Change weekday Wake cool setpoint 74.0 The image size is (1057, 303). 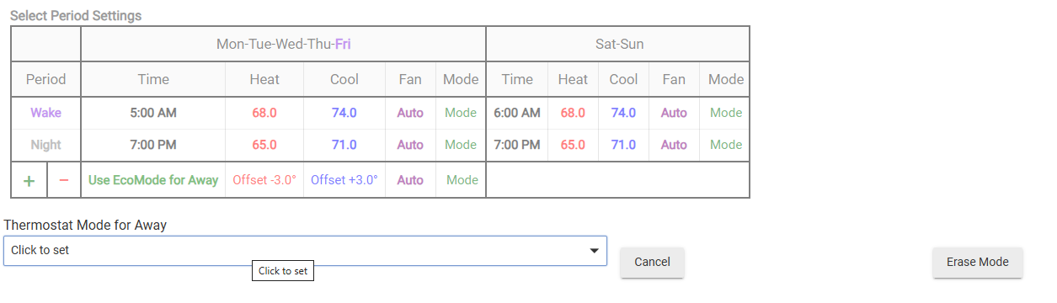tap(344, 113)
